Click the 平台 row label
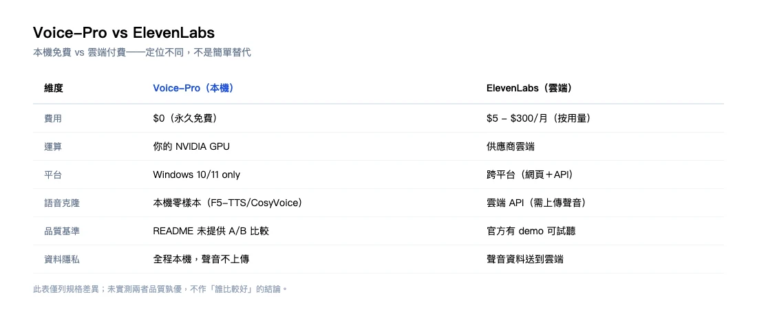 click(x=53, y=175)
